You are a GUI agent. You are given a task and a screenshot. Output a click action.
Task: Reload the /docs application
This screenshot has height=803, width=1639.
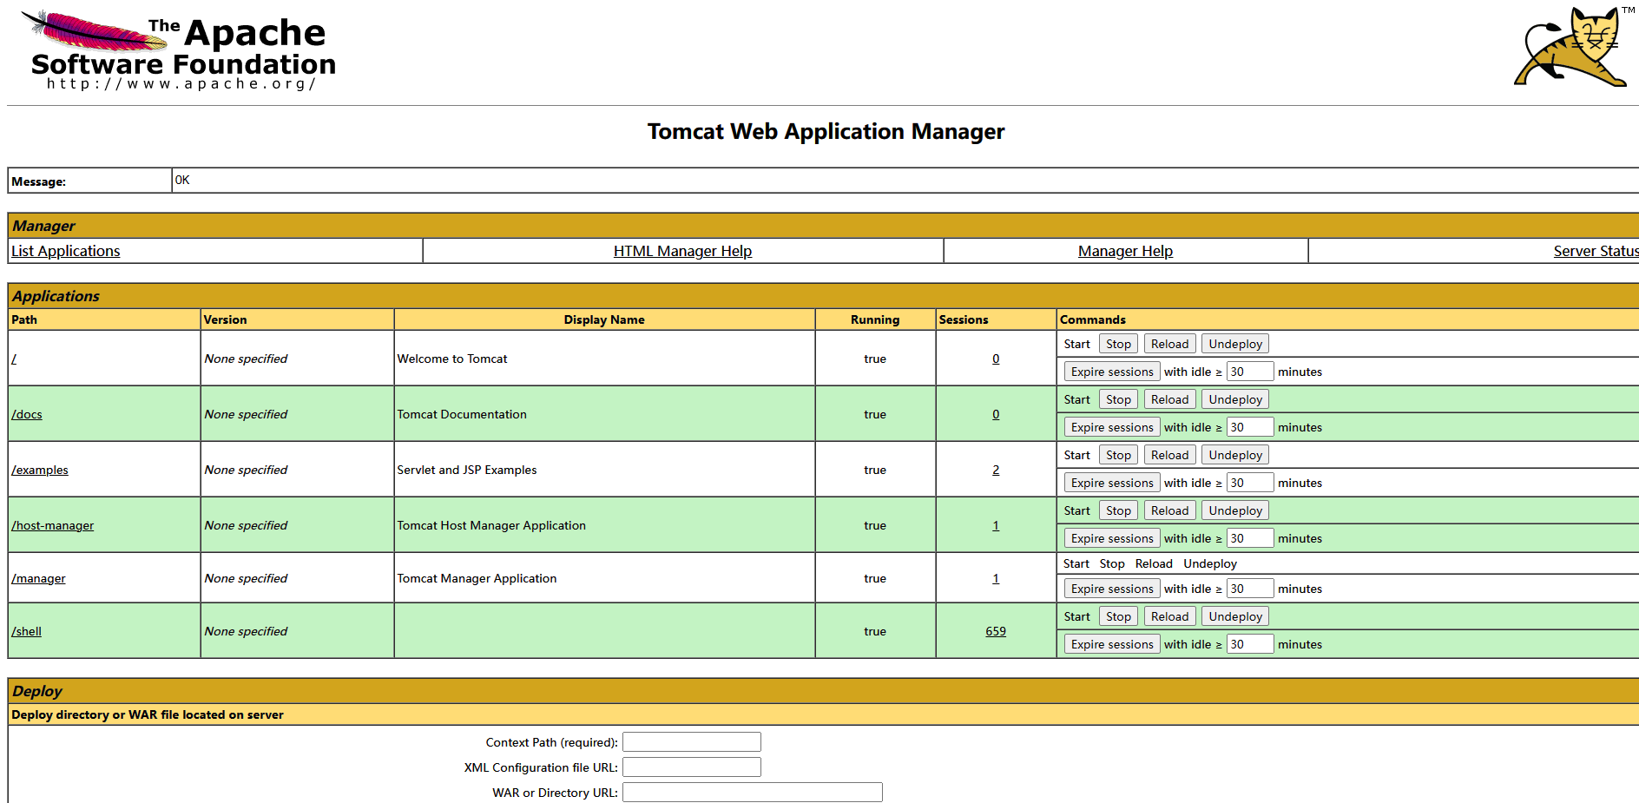[x=1169, y=399]
